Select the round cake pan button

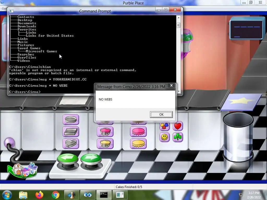pyautogui.click(x=71, y=120)
